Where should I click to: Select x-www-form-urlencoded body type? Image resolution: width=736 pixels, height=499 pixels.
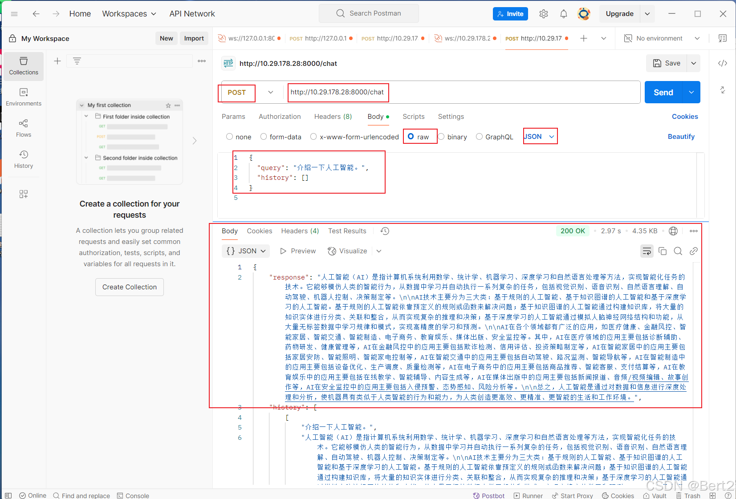coord(313,137)
